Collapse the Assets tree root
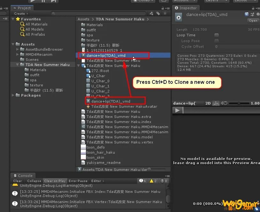 [x=13, y=44]
